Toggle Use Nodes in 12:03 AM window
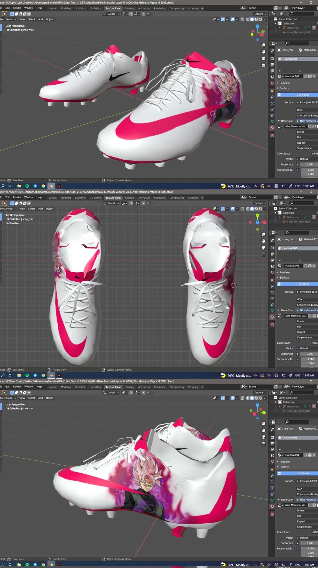The image size is (318, 568). point(298,95)
